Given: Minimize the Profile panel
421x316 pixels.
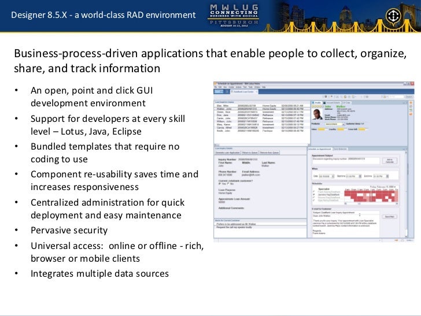Looking at the screenshot, I should [x=403, y=103].
